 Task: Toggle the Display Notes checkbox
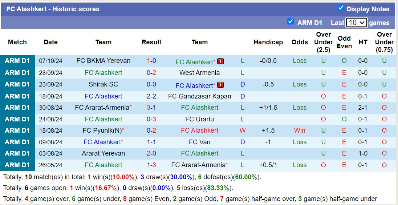point(341,8)
